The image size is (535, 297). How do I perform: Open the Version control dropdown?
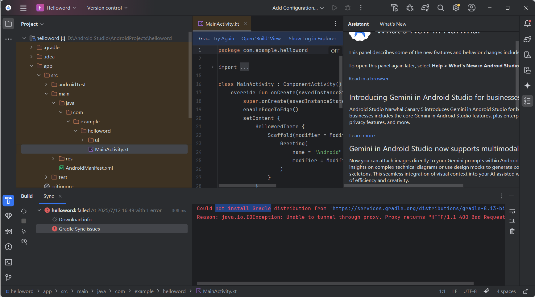107,8
